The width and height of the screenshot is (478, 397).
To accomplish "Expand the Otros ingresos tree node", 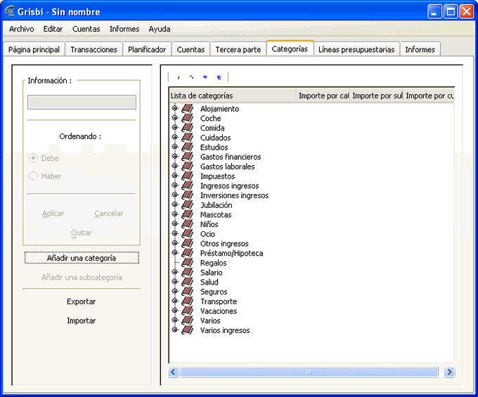I will (175, 243).
